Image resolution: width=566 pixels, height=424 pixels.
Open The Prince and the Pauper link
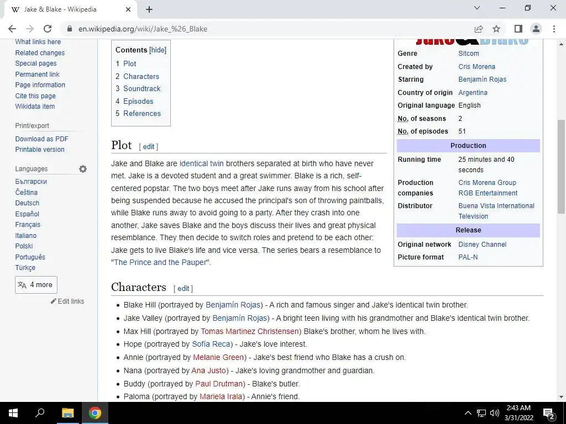160,262
